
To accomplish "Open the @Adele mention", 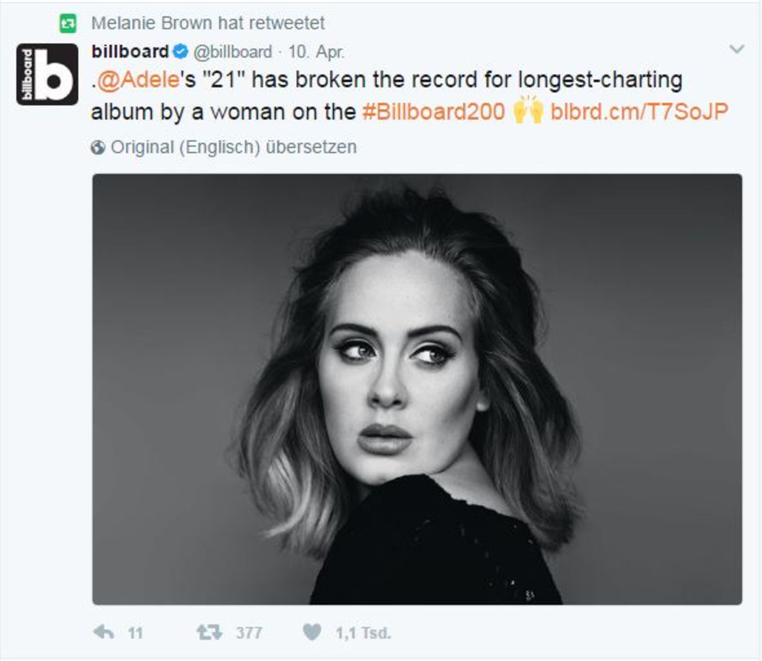I will tap(139, 80).
